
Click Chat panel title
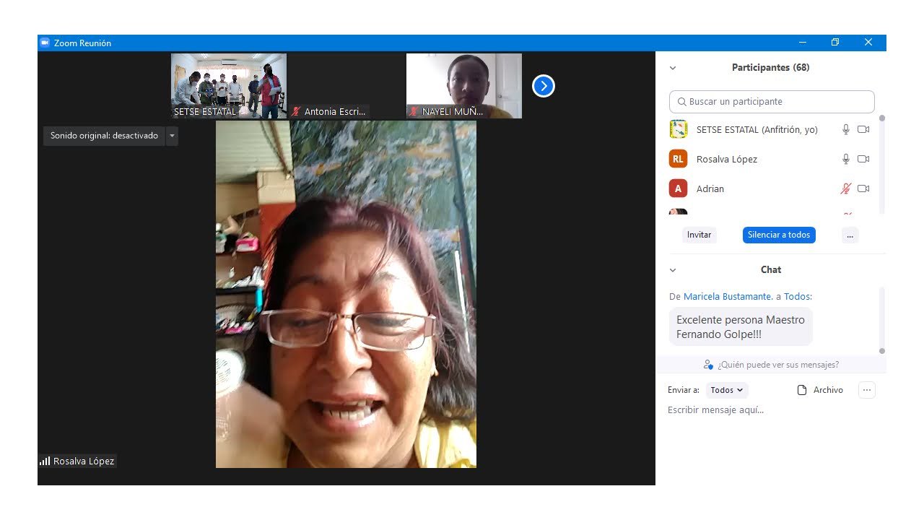point(771,270)
